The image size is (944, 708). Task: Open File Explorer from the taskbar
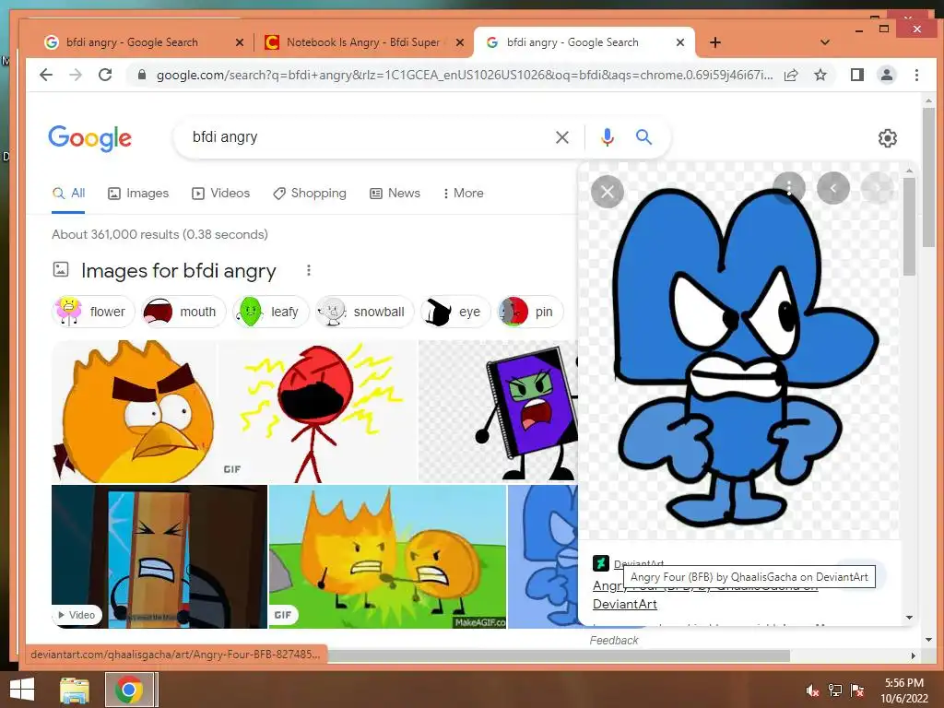(x=75, y=690)
